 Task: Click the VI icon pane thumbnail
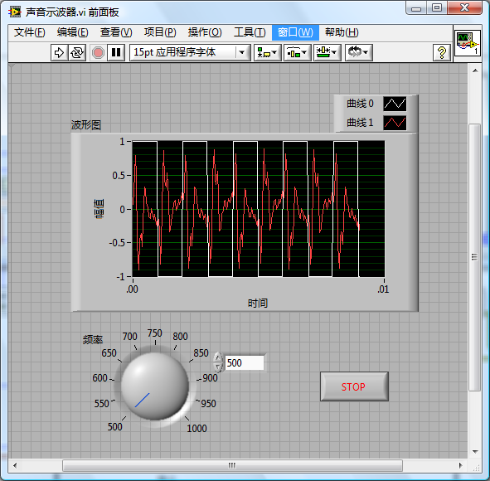click(x=468, y=43)
